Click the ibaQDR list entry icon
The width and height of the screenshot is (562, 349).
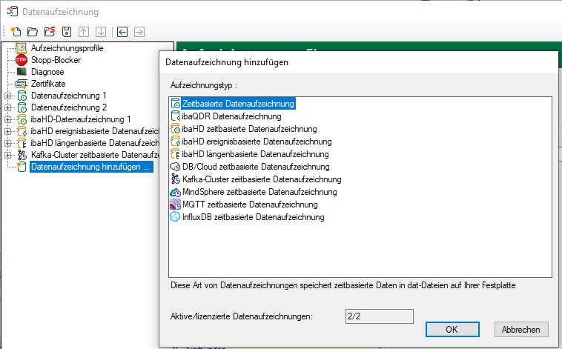(175, 116)
